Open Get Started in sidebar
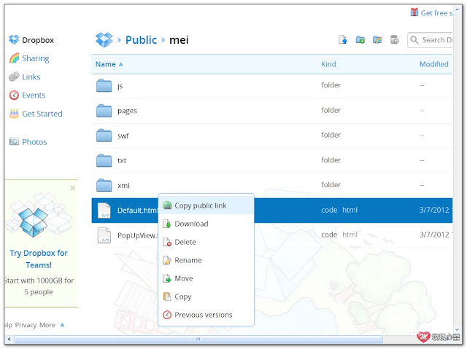 click(42, 114)
